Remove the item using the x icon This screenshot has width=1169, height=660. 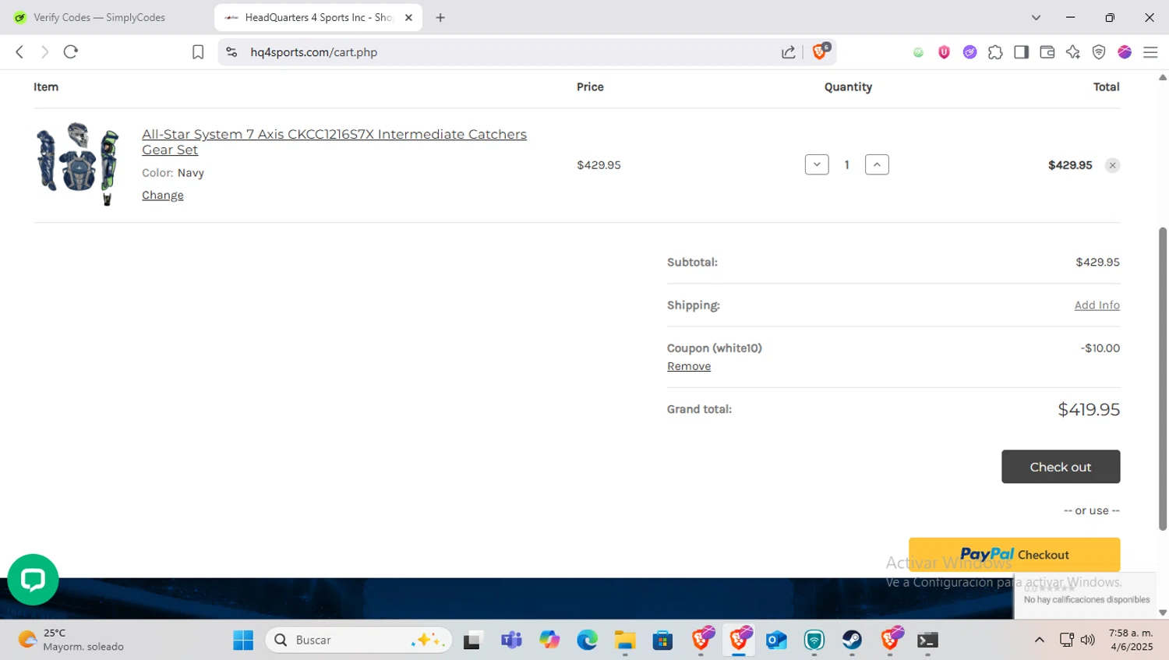tap(1112, 165)
